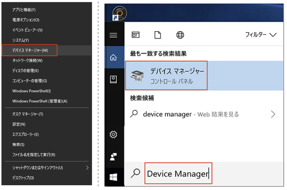Expand the device manager suggestion chevron

[x=273, y=115]
